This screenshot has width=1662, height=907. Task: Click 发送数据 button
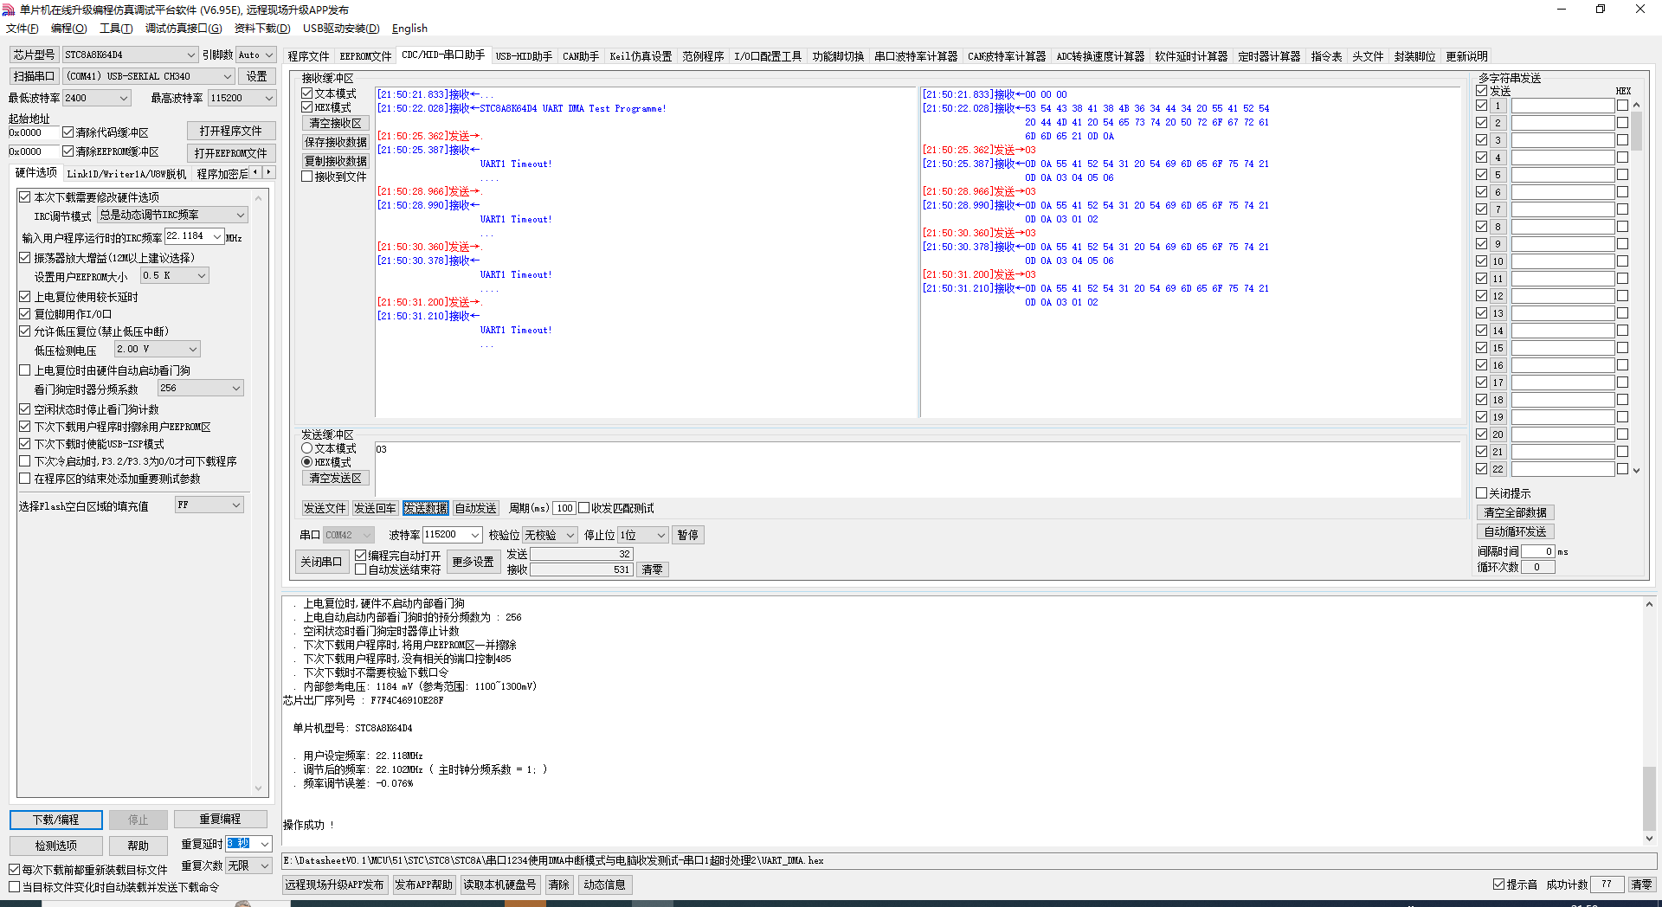pos(425,508)
